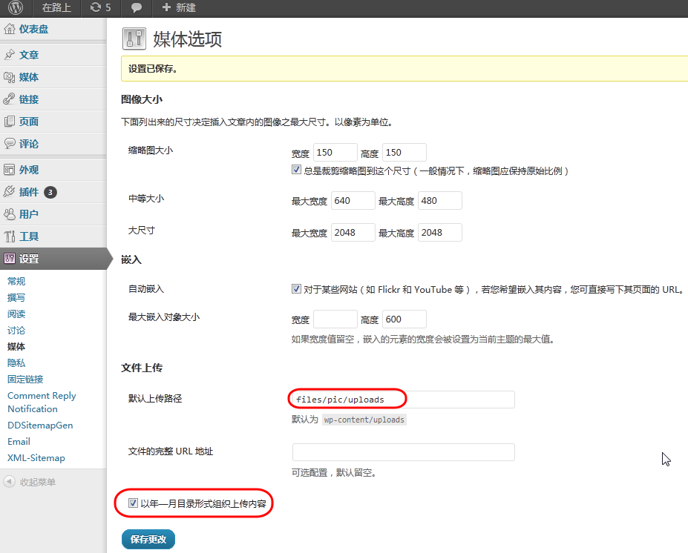Screen dimensions: 688x553
Task: Go to 阅读 reading settings
Action: pos(16,314)
